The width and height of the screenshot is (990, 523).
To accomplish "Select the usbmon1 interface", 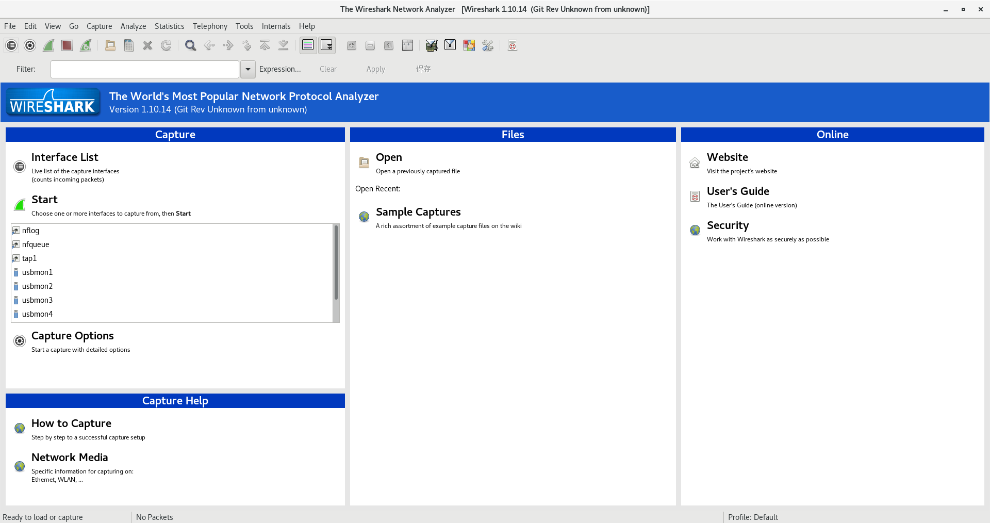I will (172, 272).
